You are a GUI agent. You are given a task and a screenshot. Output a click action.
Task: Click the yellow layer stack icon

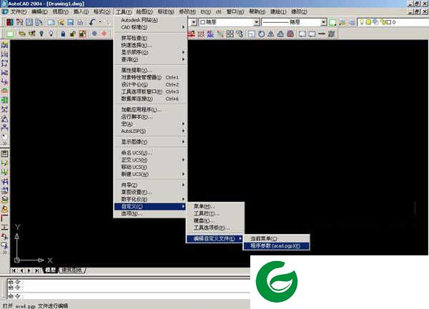click(22, 34)
